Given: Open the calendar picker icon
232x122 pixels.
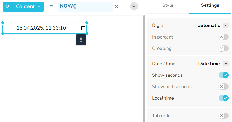Looking at the screenshot, I should click(x=83, y=28).
